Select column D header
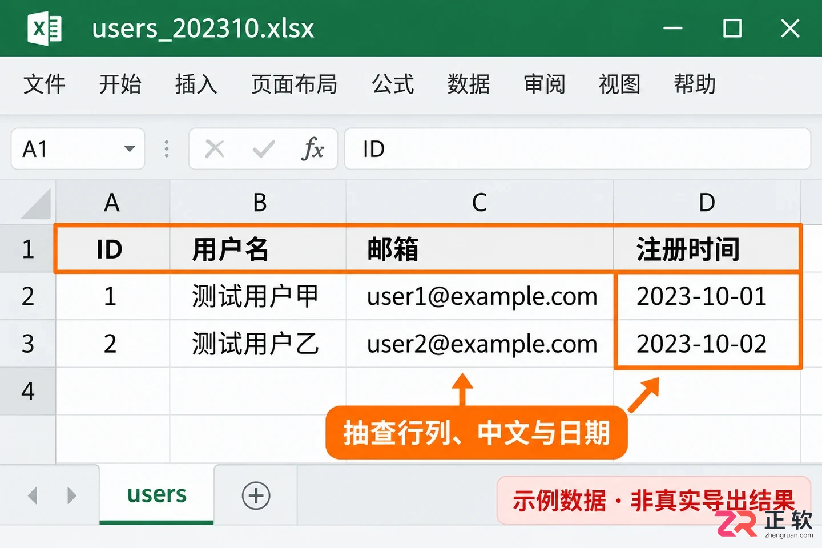 coord(707,203)
